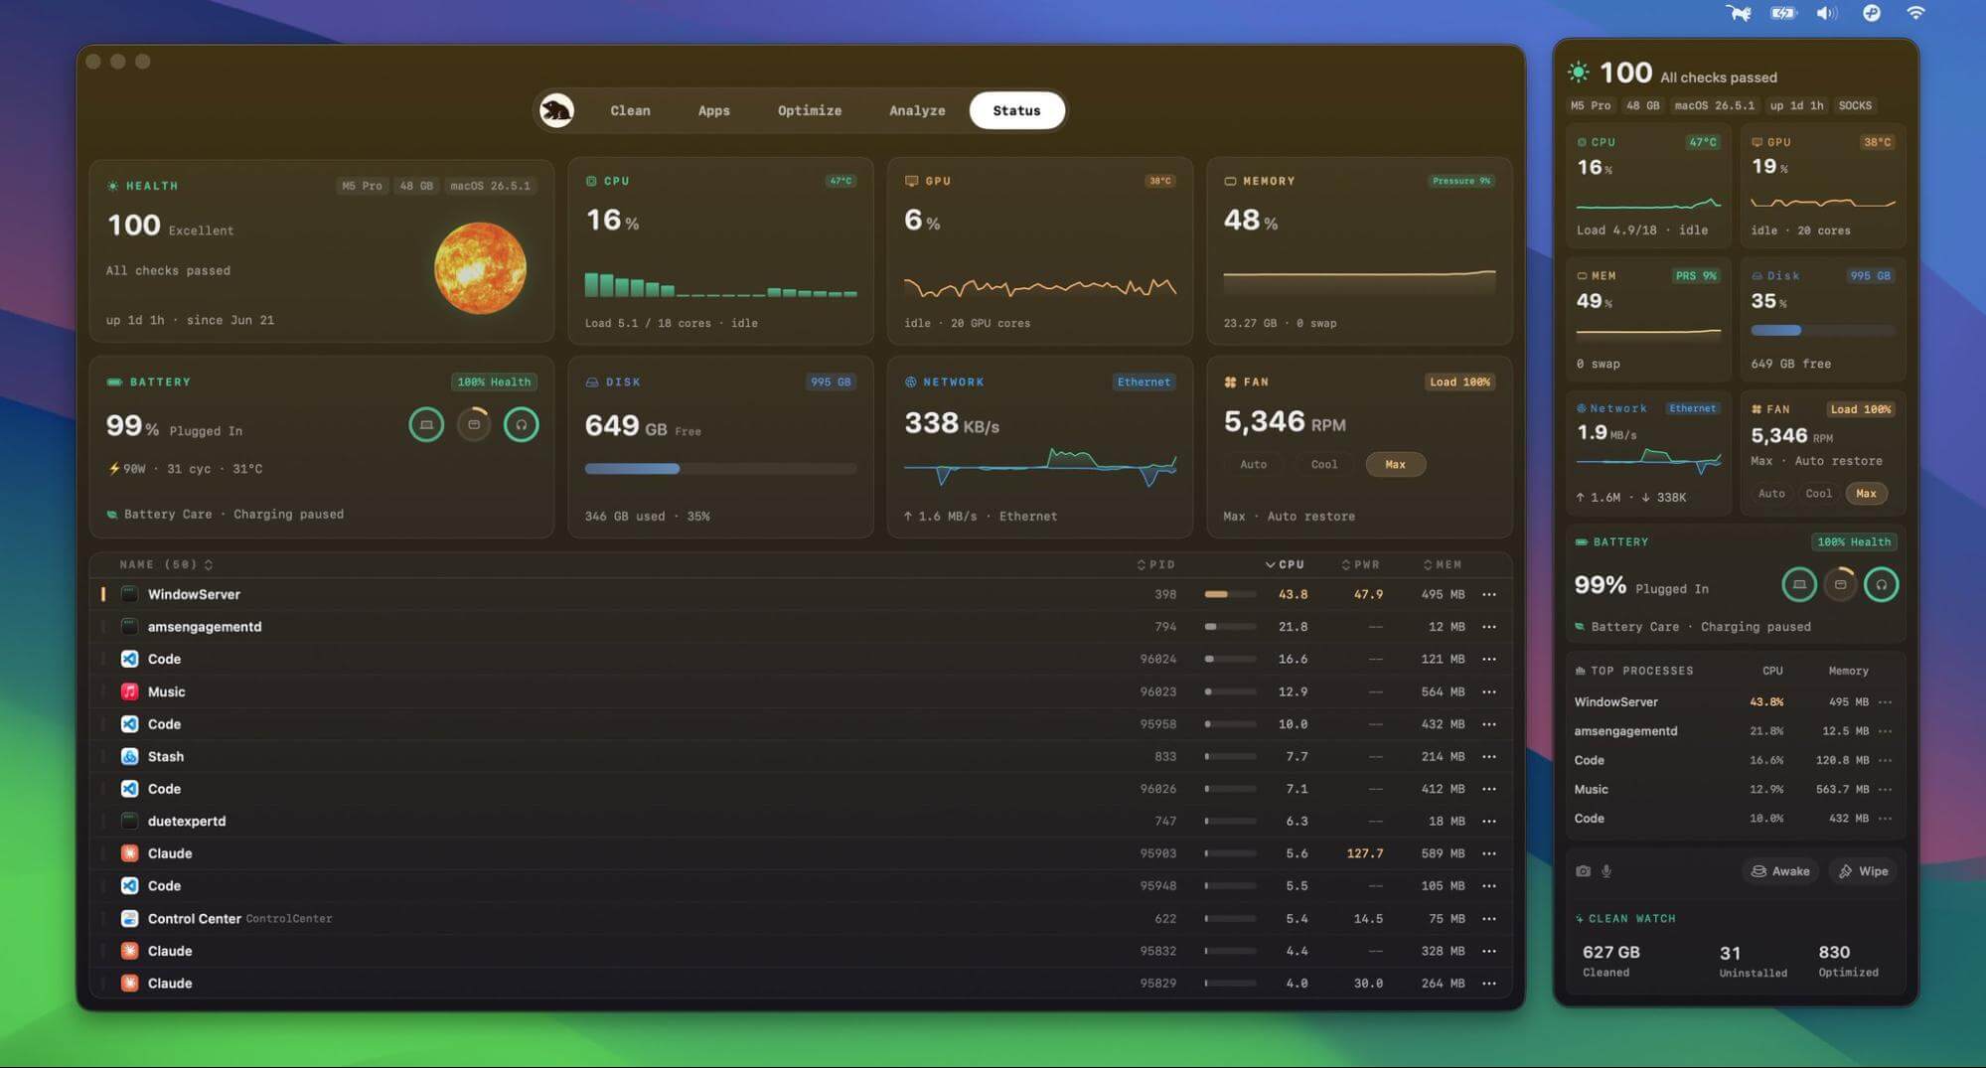The height and width of the screenshot is (1068, 1986).
Task: Sort process list by PWR column
Action: coord(1361,564)
